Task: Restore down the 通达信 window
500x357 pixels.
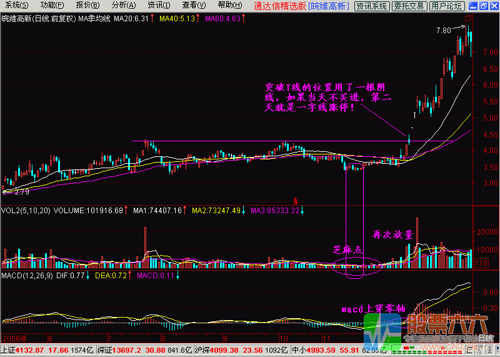Action: [483, 6]
